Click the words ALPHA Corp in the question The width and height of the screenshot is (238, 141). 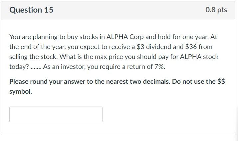[125, 37]
